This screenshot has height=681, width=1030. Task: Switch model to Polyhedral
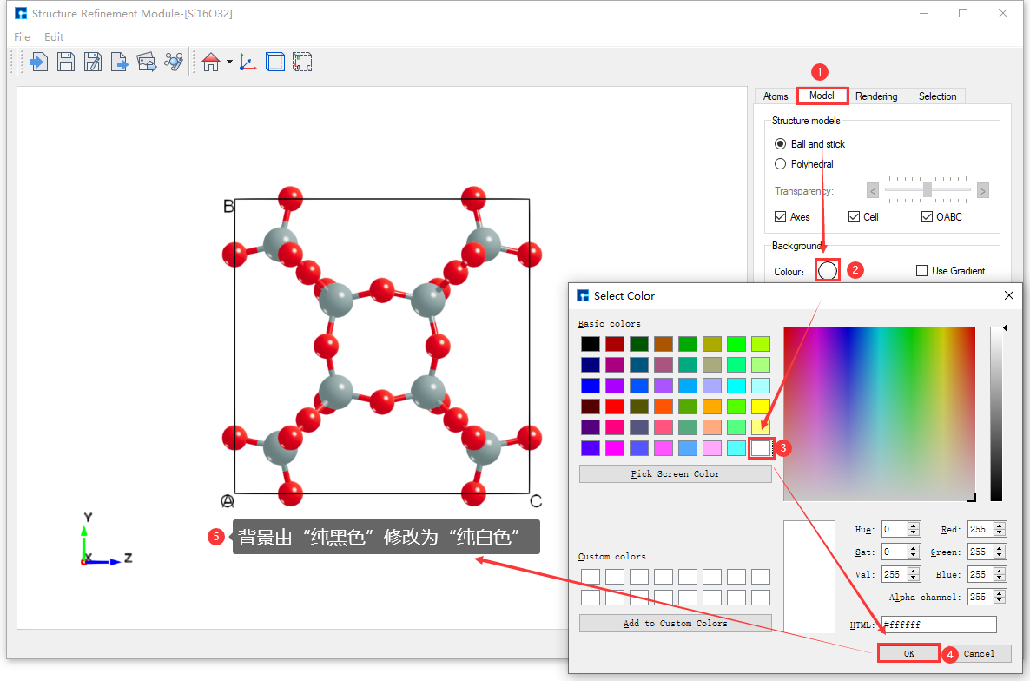[780, 163]
